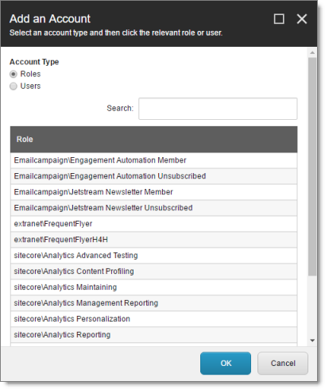Click the Role column header
Screen dimensions: 325x389
click(153, 140)
